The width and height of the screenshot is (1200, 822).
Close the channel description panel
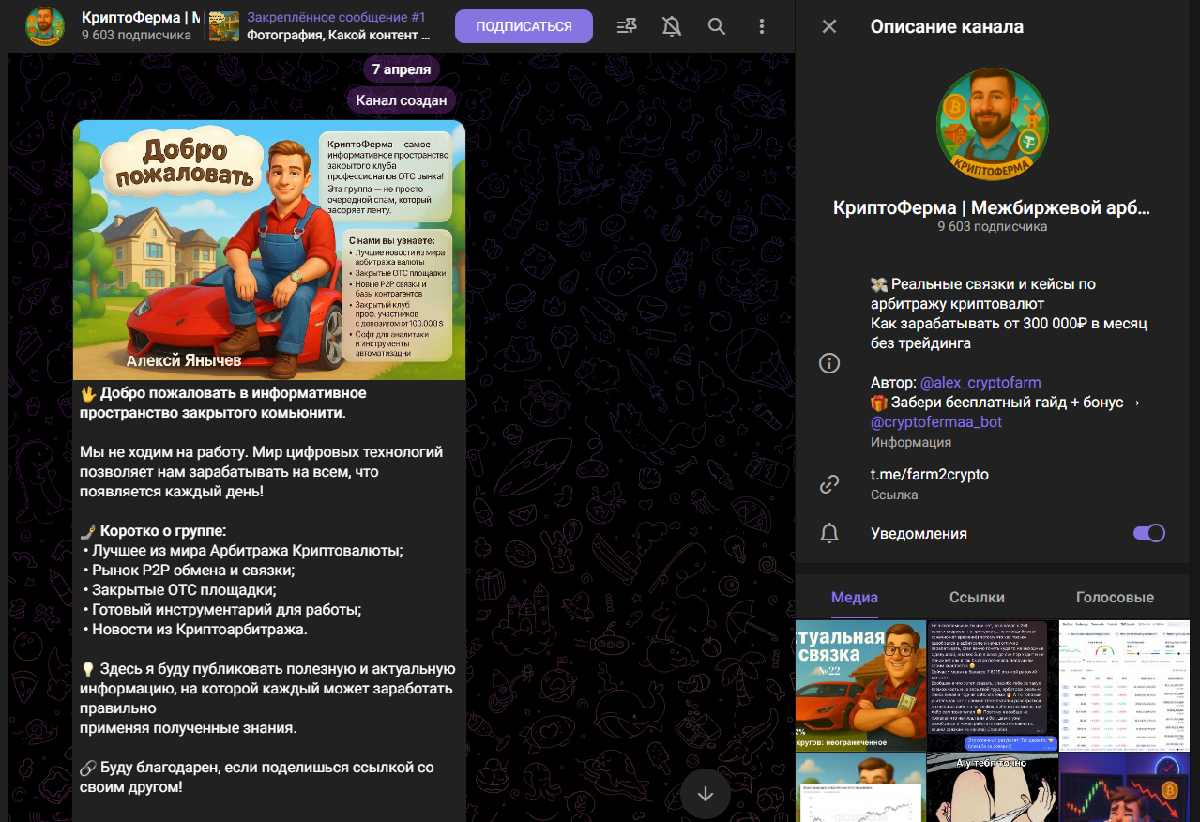[x=829, y=26]
